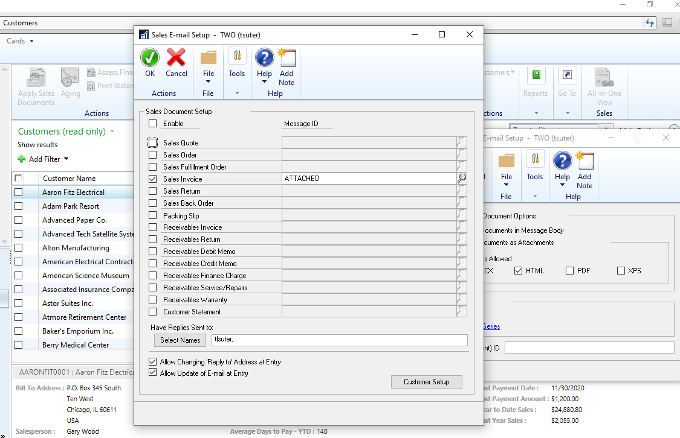Open the lookup magnifier for Sales Invoice message ID
680x438 pixels.
click(462, 179)
